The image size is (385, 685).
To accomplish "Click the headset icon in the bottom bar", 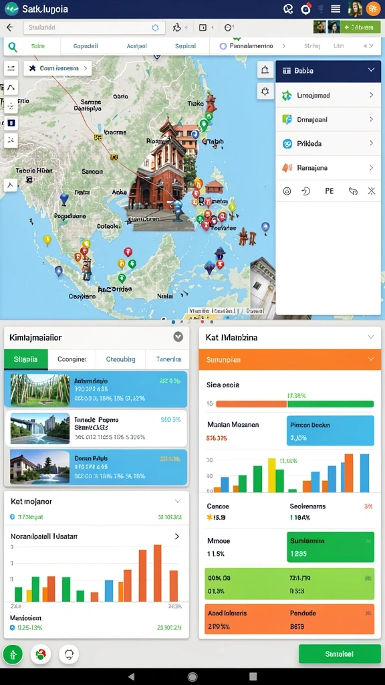I will (x=69, y=654).
